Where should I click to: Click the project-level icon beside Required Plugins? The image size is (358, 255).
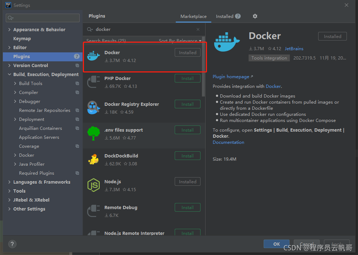coord(77,173)
